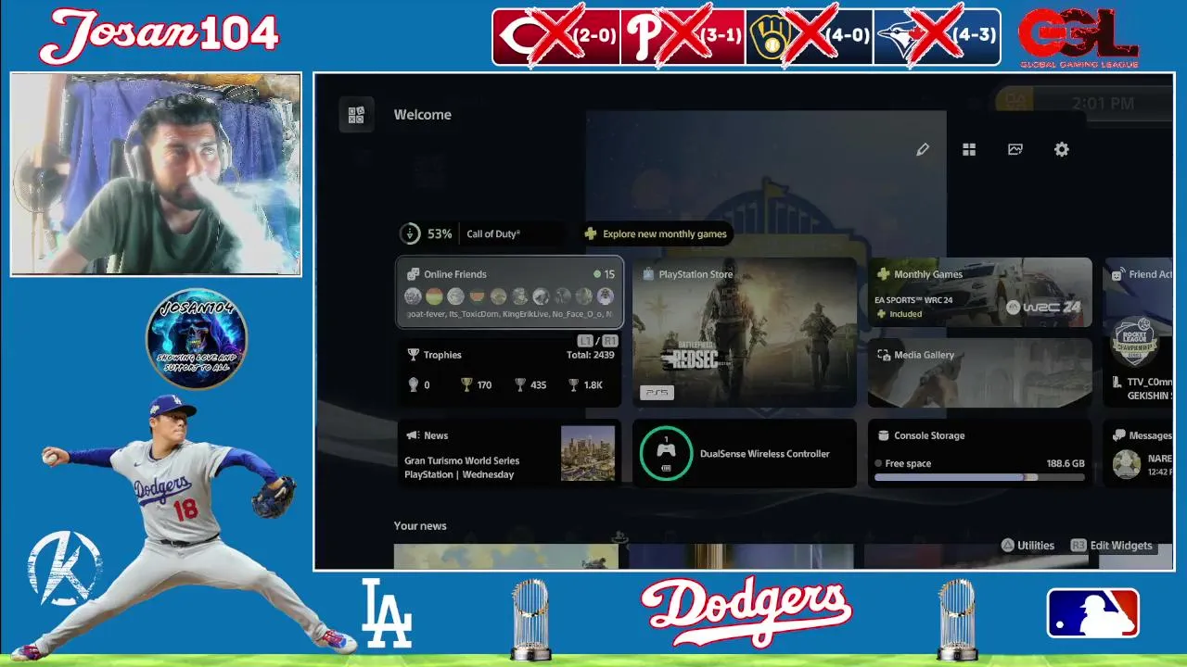Click the 2:01 PM clock
1187x667 pixels.
[x=1103, y=104]
